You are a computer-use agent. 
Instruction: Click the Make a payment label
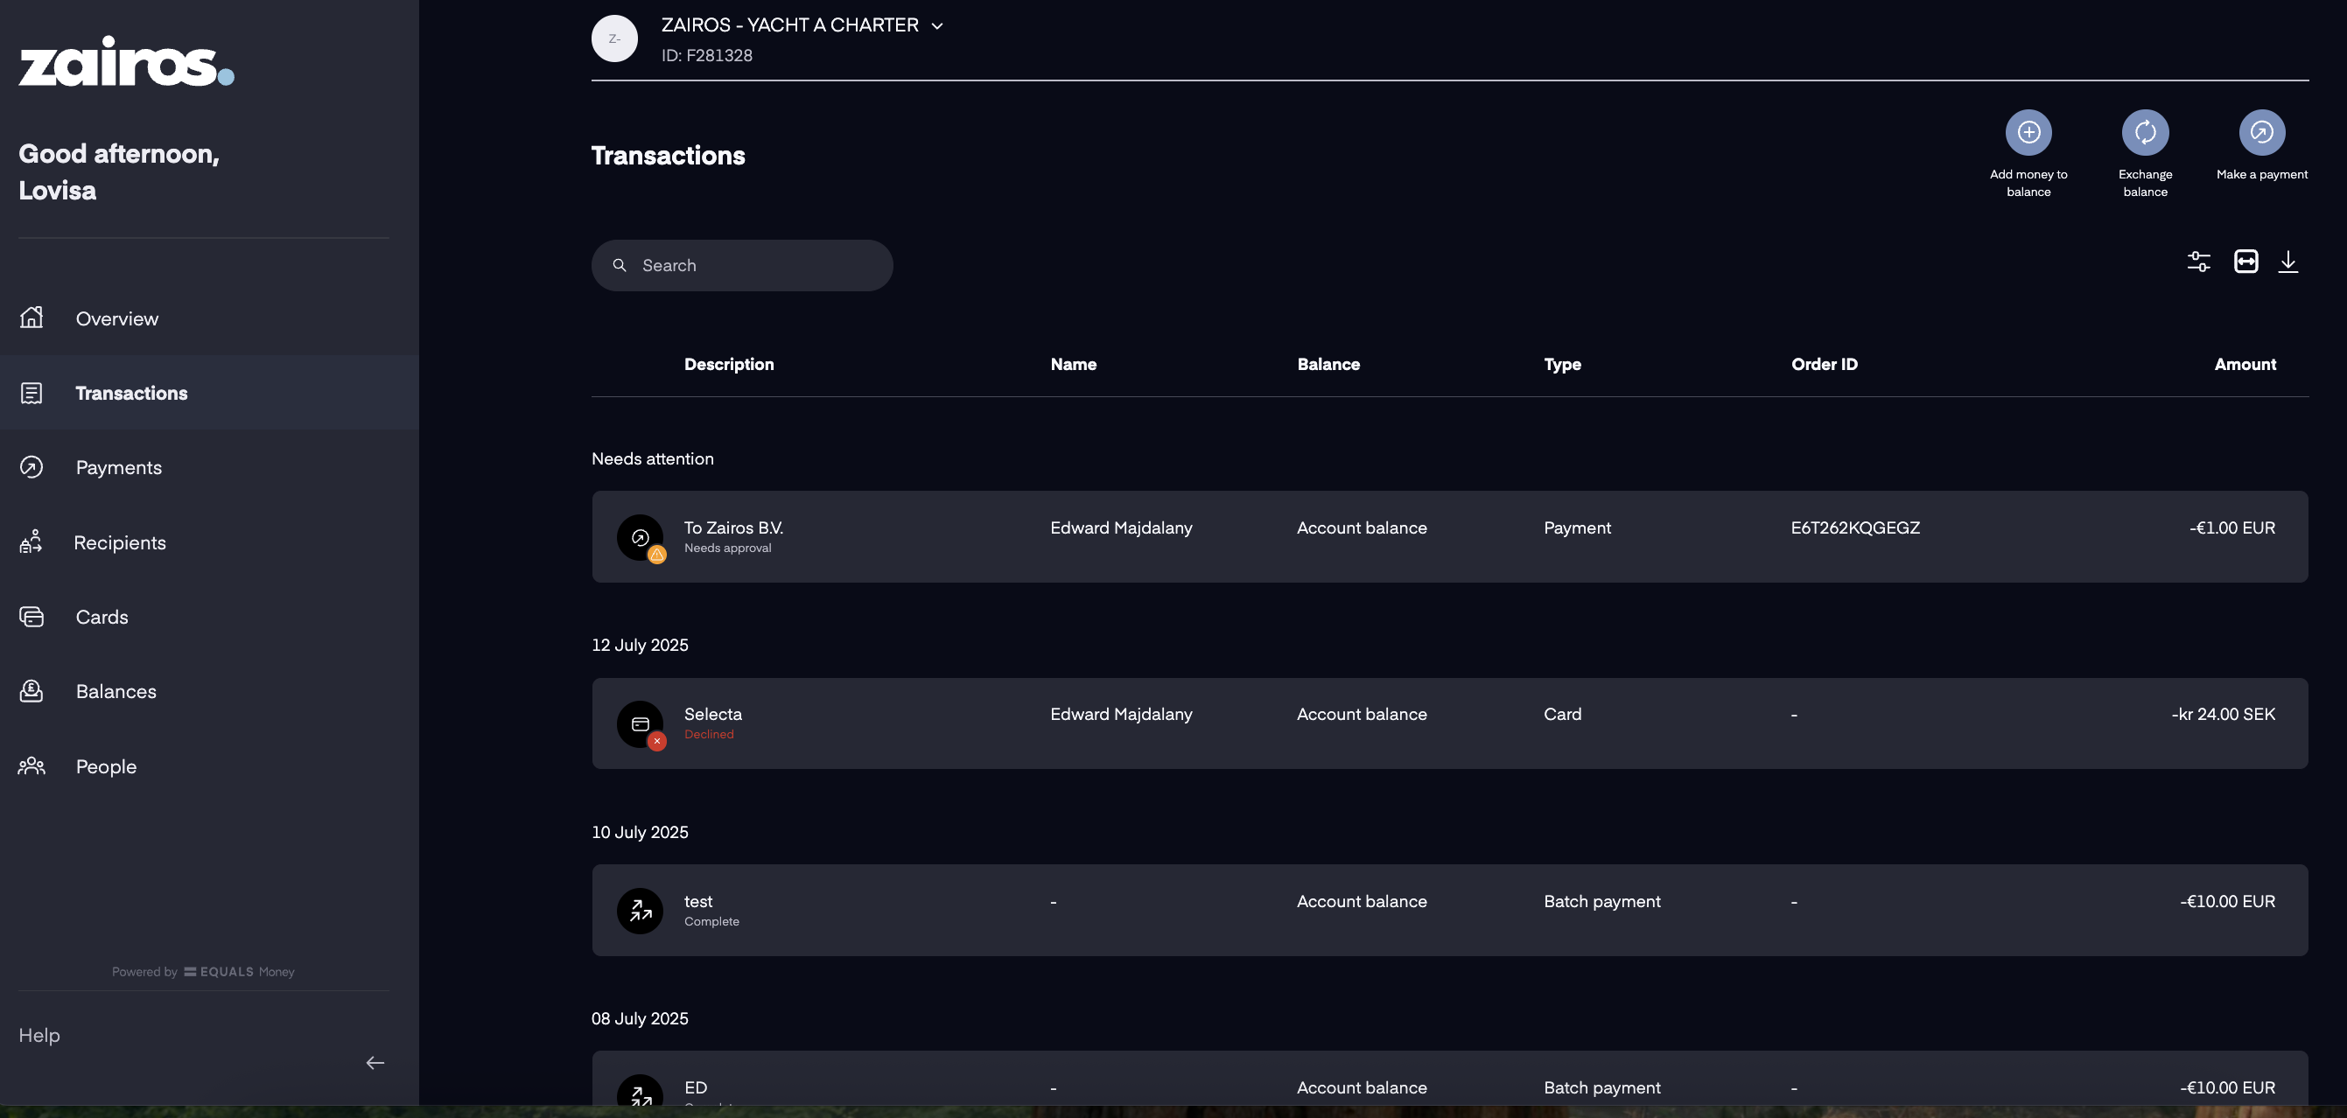(2261, 174)
